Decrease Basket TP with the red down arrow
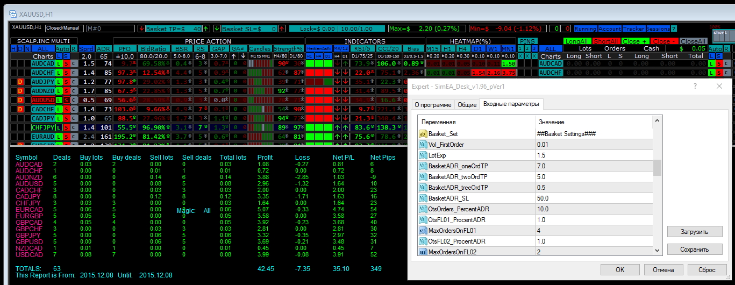This screenshot has height=285, width=735. click(141, 28)
